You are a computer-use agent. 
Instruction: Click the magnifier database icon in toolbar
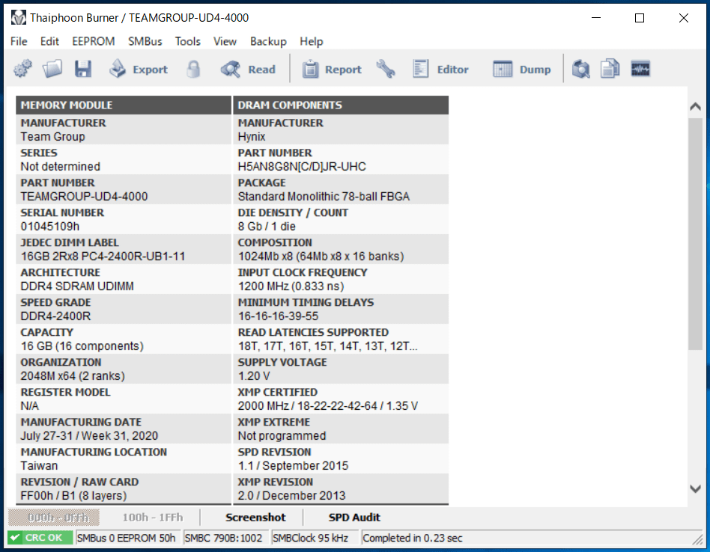click(x=580, y=70)
